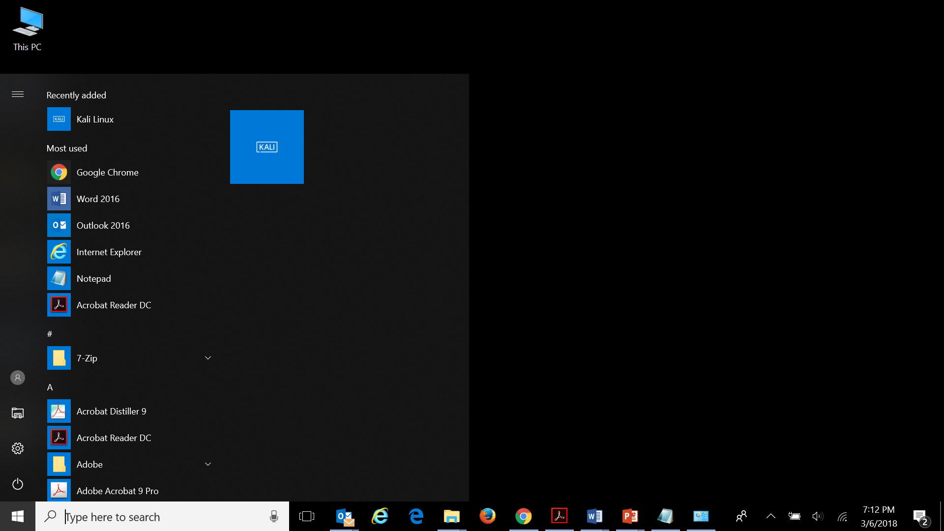The image size is (944, 531).
Task: Open the People button on taskbar
Action: click(741, 516)
